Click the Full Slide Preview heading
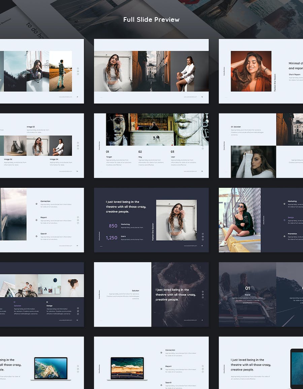 tap(151, 20)
